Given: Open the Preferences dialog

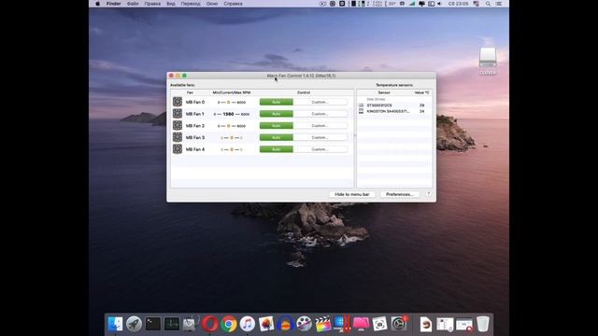Looking at the screenshot, I should coord(399,194).
